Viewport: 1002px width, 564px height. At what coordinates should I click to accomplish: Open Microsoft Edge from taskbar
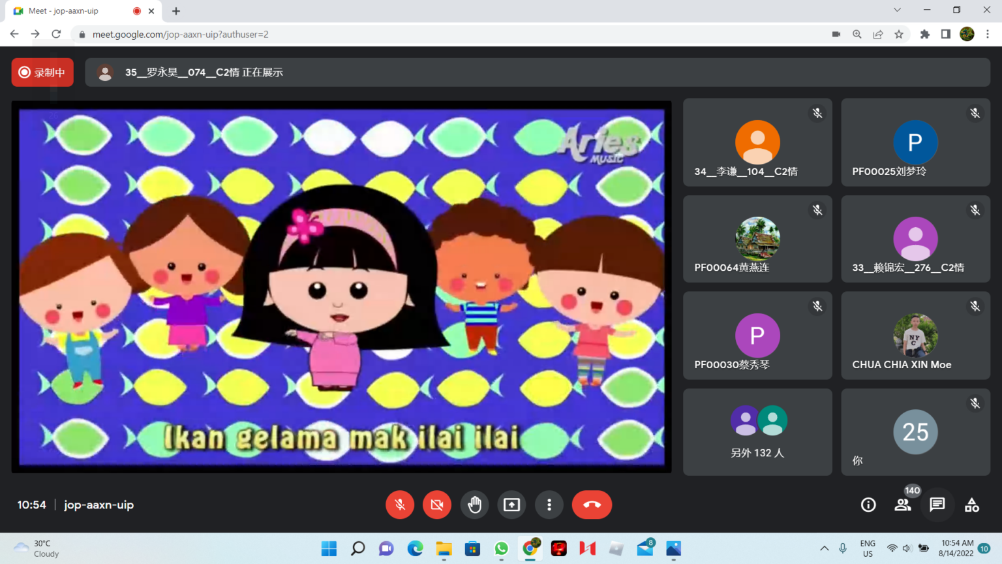pos(415,548)
